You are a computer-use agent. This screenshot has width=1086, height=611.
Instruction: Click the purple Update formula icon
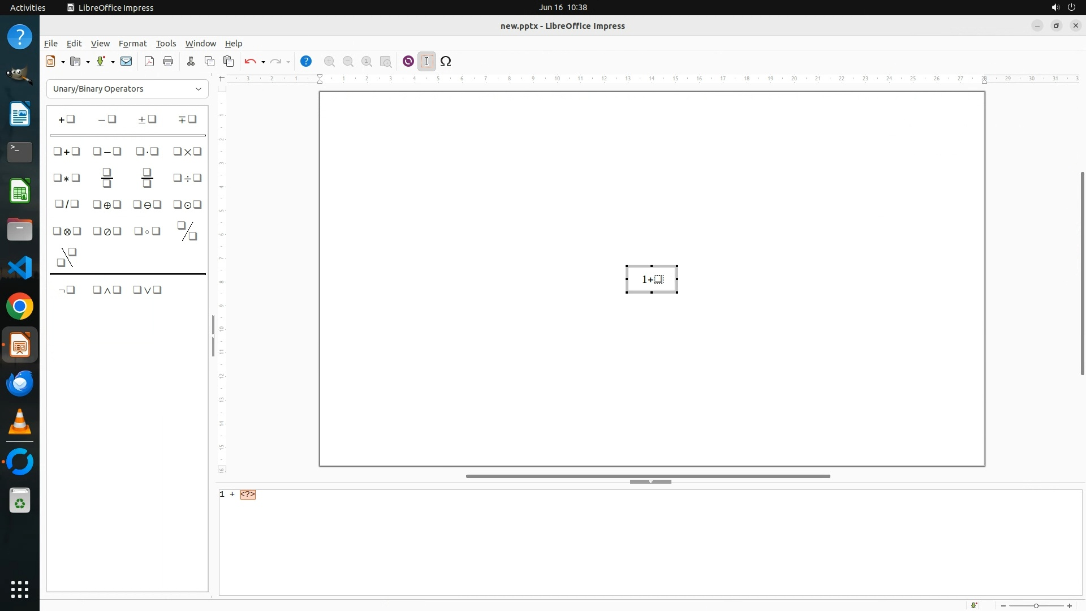click(408, 61)
